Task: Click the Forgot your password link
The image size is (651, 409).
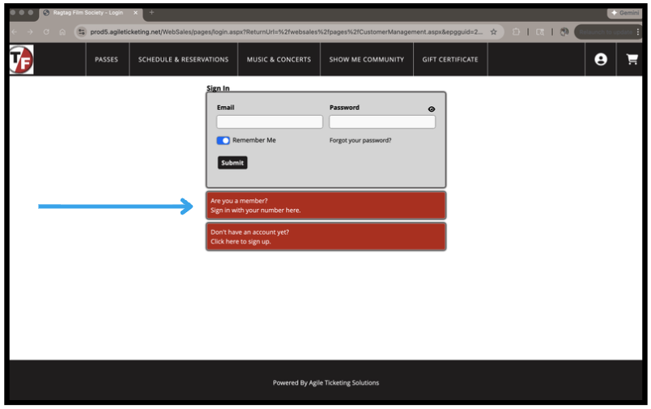Action: coord(360,140)
